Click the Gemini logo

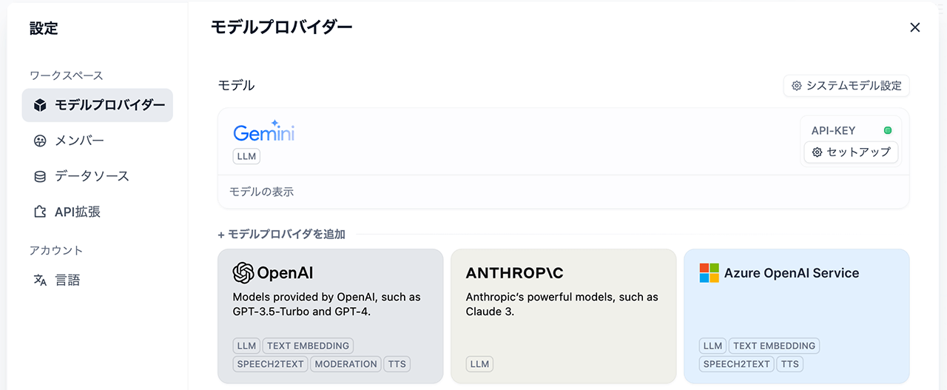click(x=264, y=132)
